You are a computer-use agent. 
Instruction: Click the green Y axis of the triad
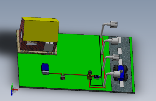12,87
